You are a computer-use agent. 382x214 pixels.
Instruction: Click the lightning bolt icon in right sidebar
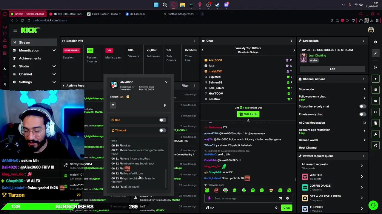pos(376,79)
